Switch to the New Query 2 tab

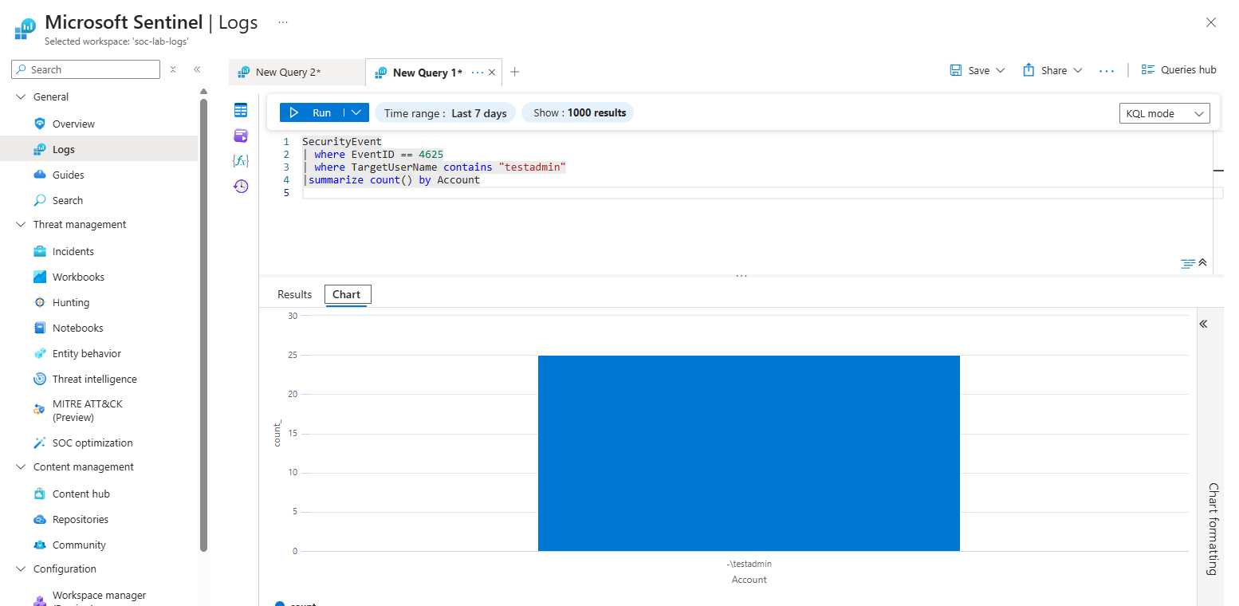coord(297,72)
